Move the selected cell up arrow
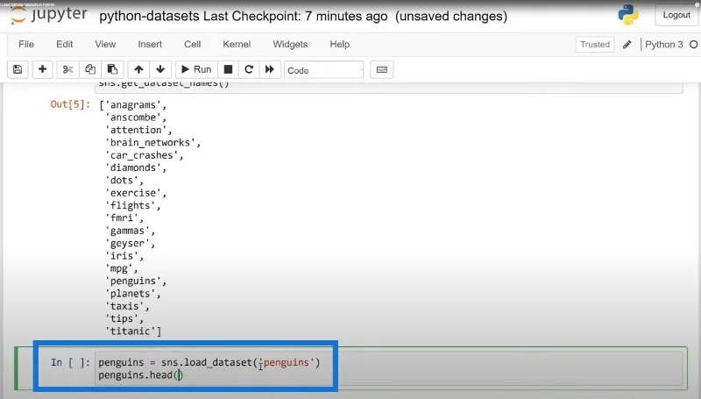This screenshot has width=701, height=399. coord(138,69)
